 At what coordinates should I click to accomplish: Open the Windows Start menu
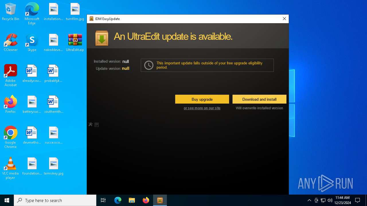[7, 200]
